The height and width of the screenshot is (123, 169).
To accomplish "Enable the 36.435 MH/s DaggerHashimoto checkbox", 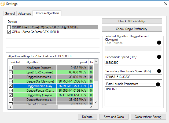I will (11, 99).
